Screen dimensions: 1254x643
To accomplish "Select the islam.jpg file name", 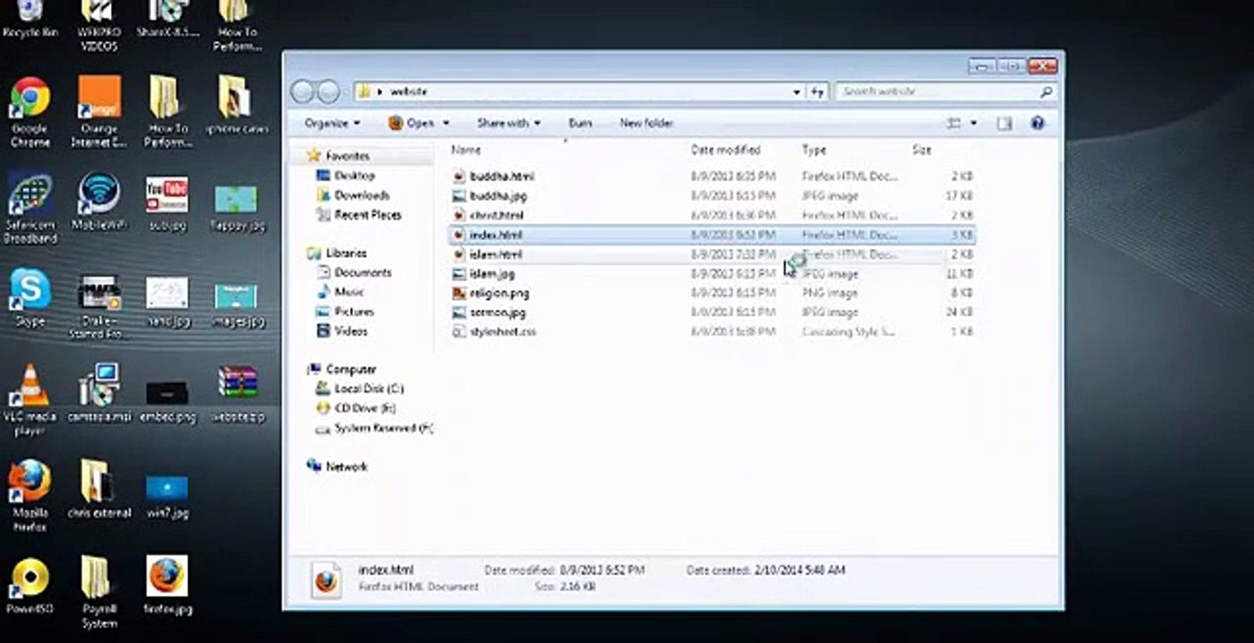I will [x=492, y=274].
